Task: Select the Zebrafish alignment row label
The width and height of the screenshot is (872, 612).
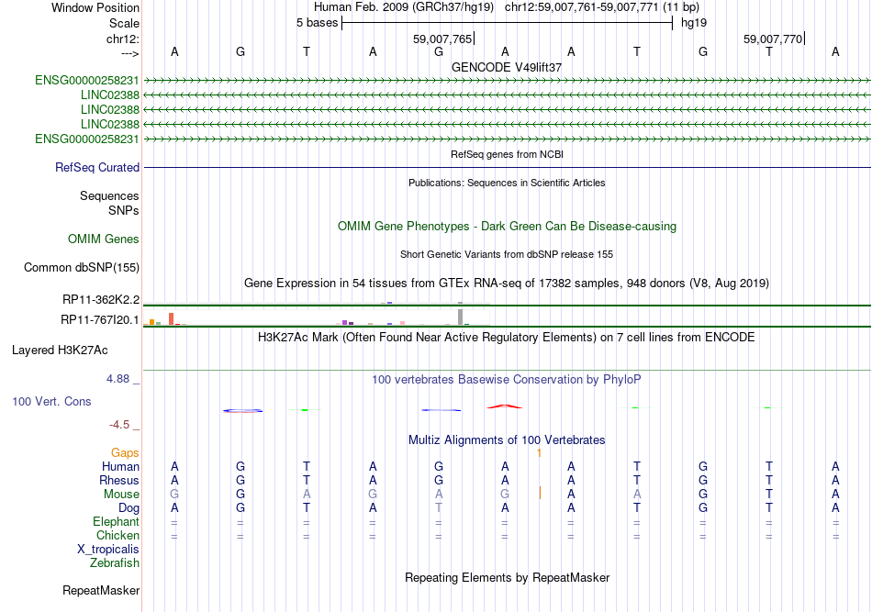Action: pyautogui.click(x=115, y=563)
